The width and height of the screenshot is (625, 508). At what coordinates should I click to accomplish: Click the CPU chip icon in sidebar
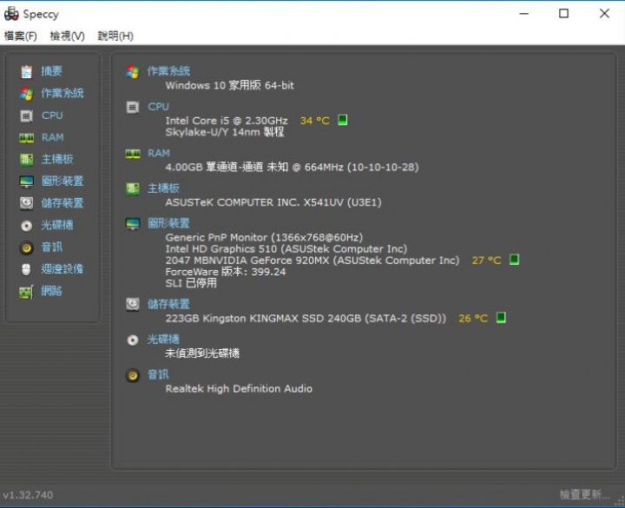[26, 115]
